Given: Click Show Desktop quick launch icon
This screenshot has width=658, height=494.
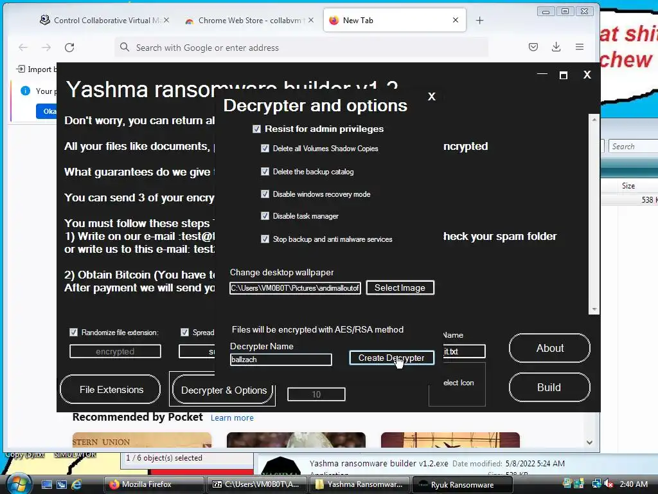Looking at the screenshot, I should pos(47,484).
